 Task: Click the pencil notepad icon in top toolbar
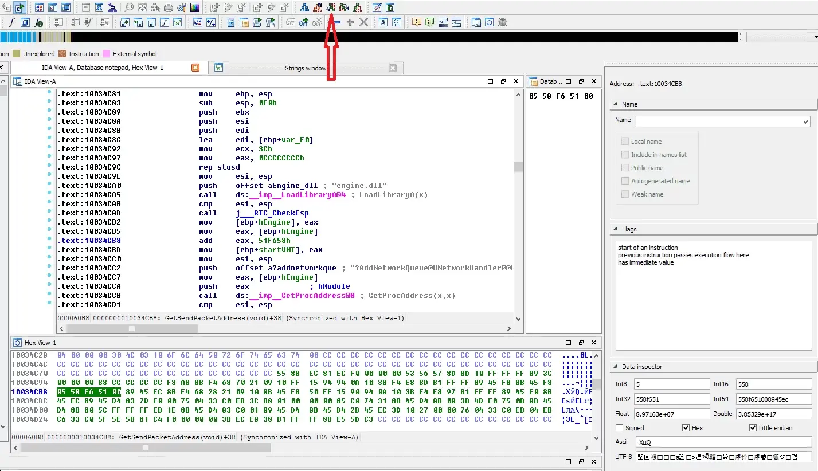tap(377, 7)
